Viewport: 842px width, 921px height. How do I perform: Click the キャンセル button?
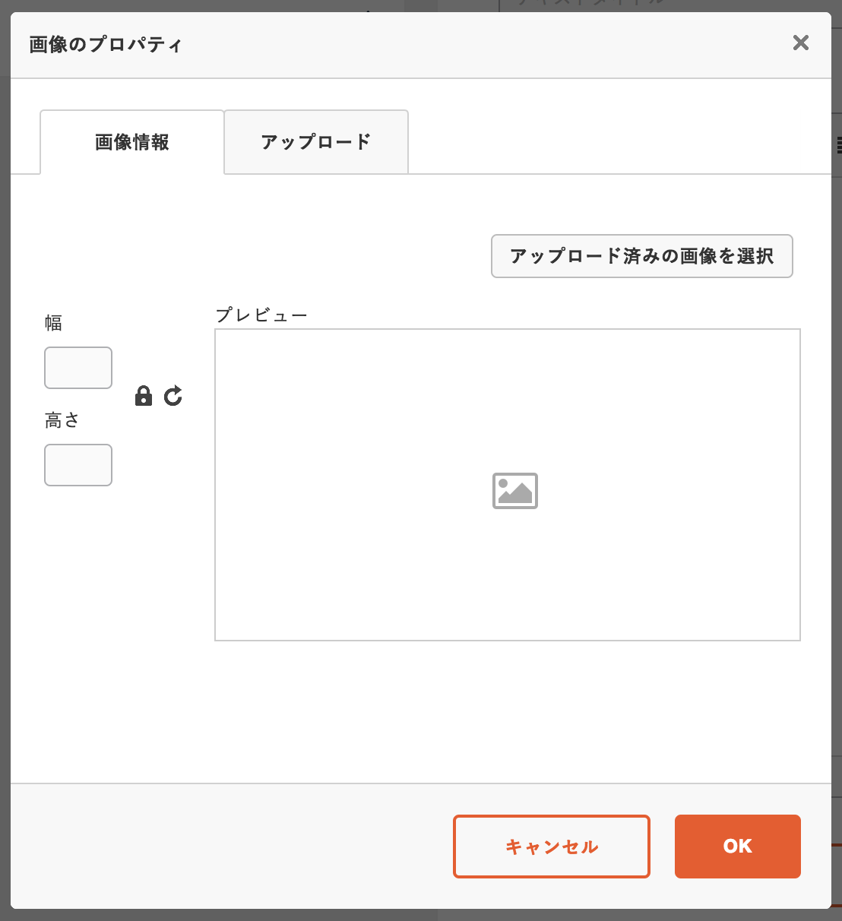click(x=552, y=847)
